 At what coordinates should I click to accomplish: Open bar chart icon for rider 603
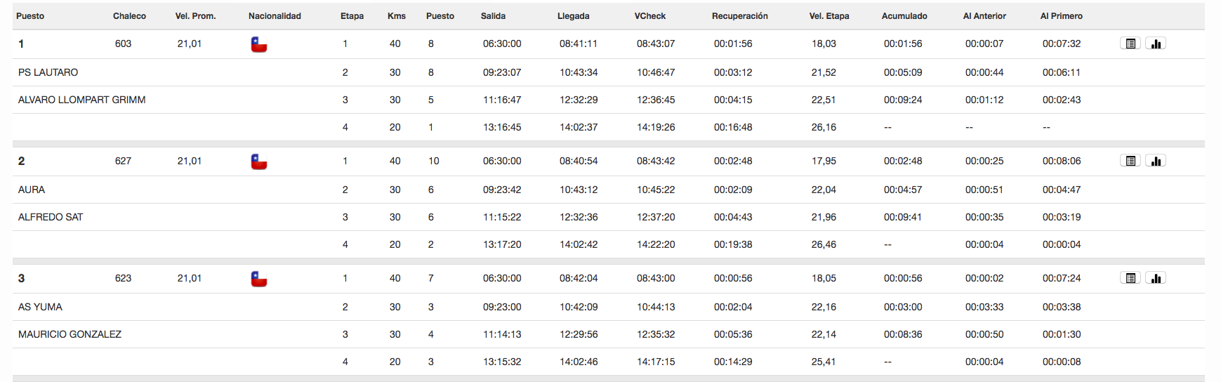pyautogui.click(x=1156, y=44)
